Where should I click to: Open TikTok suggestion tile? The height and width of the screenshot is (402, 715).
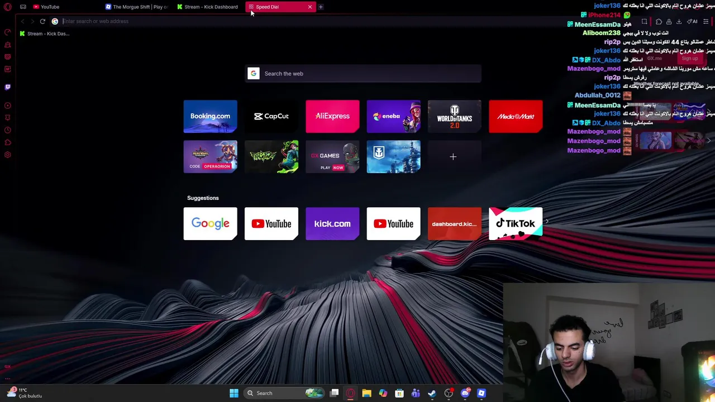(516, 224)
